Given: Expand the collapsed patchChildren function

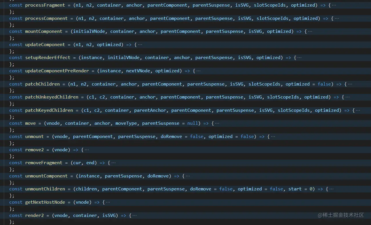Looking at the screenshot, I should coord(350,84).
